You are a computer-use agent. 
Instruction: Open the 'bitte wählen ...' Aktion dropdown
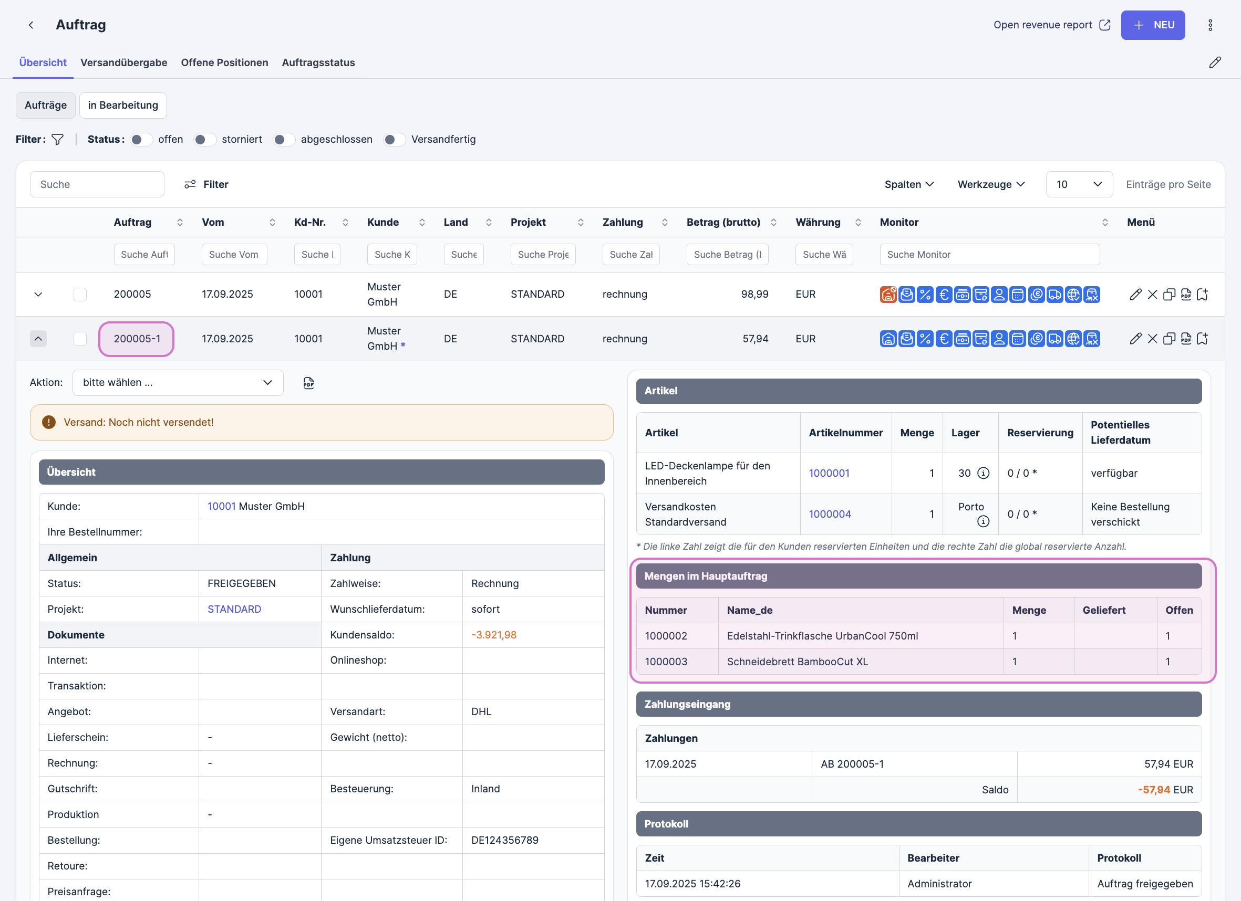click(x=178, y=383)
